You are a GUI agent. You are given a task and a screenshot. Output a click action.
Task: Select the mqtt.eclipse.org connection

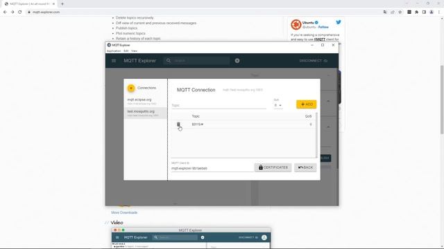pyautogui.click(x=145, y=102)
